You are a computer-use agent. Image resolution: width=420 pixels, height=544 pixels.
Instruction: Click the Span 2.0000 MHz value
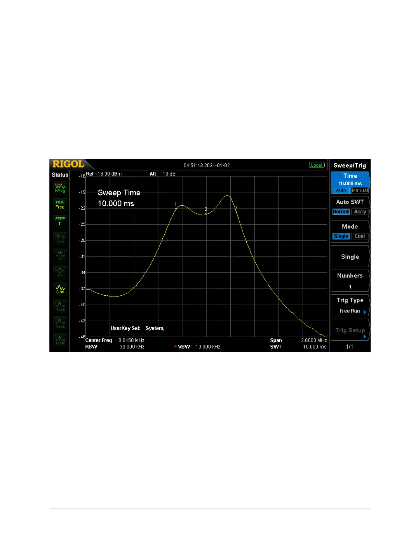click(x=314, y=340)
